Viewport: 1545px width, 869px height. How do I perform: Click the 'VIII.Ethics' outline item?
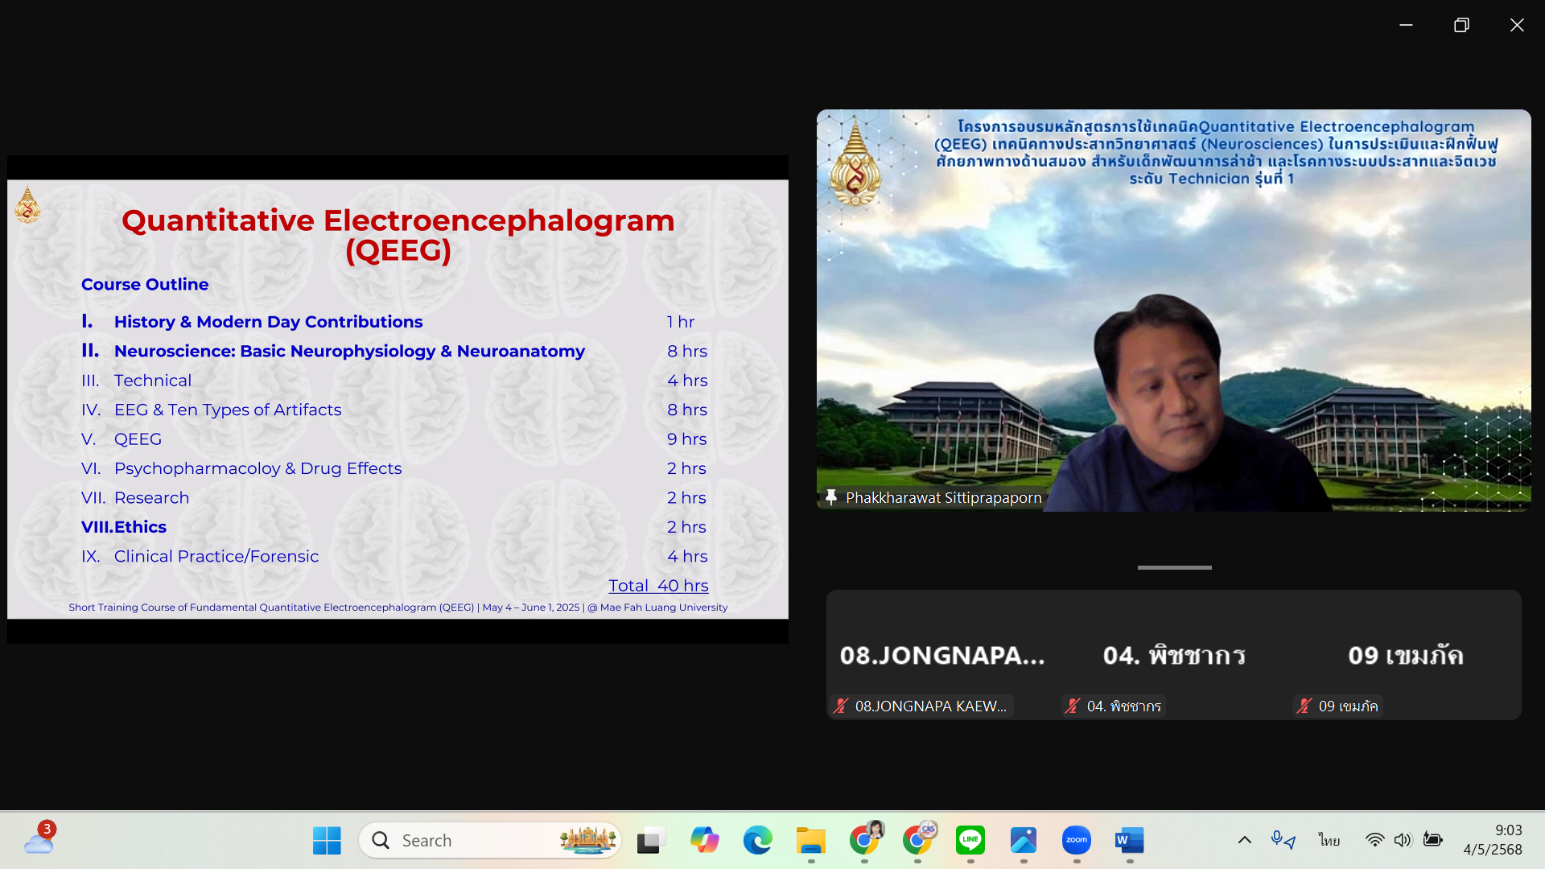(124, 527)
